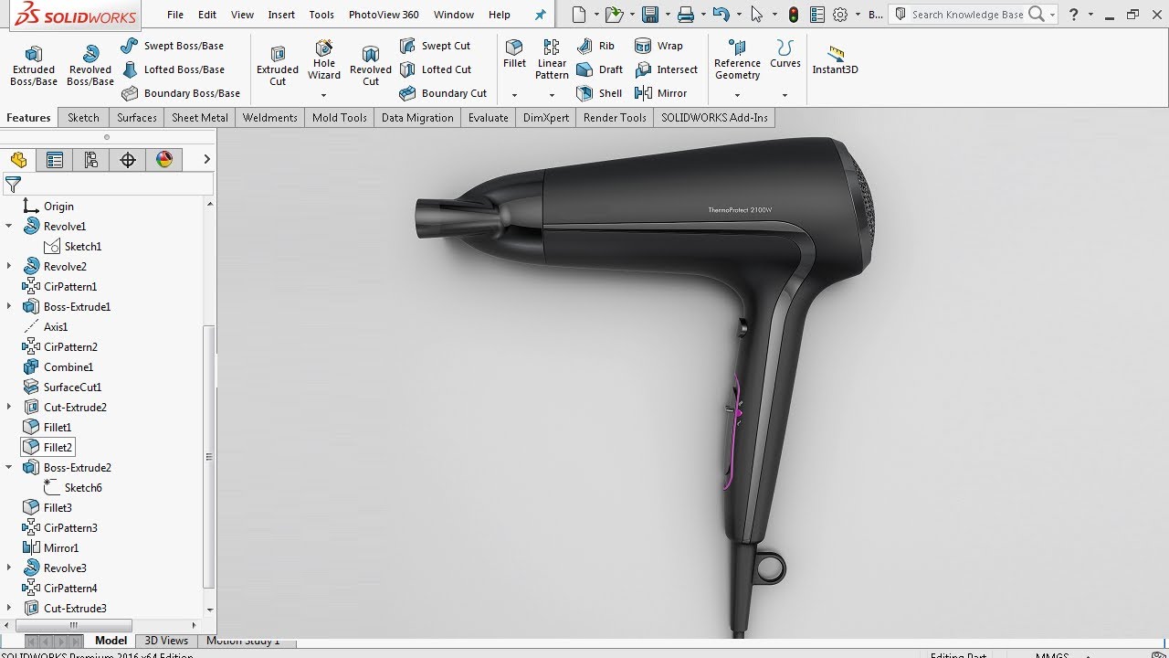
Task: Open the 3D Views bottom tab
Action: pos(166,641)
